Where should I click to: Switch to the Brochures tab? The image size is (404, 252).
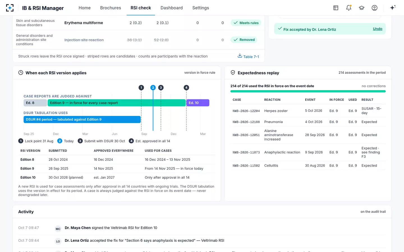[x=111, y=8]
